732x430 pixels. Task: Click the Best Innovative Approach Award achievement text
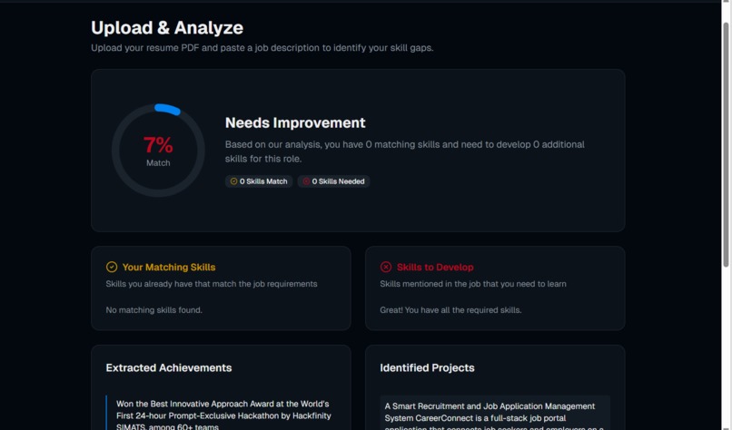(x=223, y=415)
